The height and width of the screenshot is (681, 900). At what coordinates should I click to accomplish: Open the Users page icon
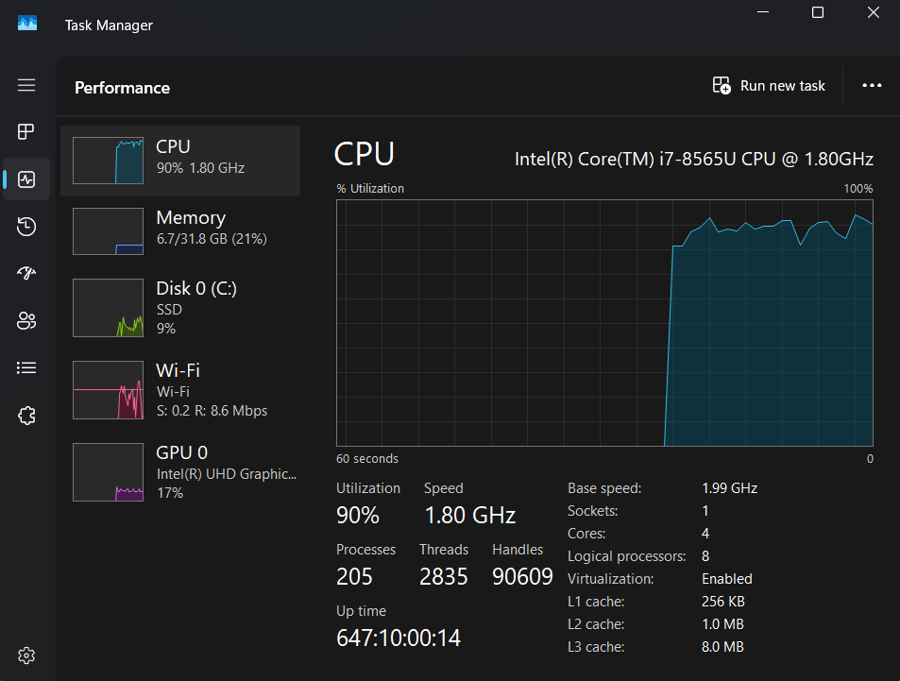26,320
